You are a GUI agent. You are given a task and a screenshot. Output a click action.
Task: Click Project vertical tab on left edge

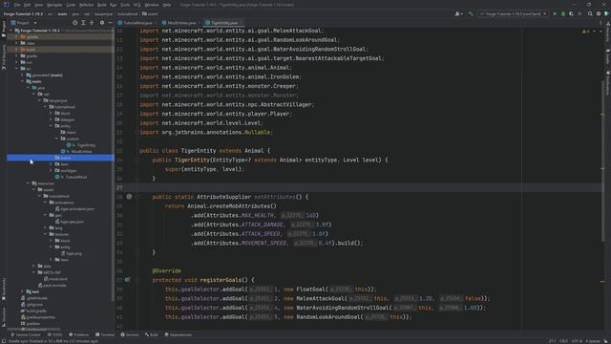(x=4, y=30)
